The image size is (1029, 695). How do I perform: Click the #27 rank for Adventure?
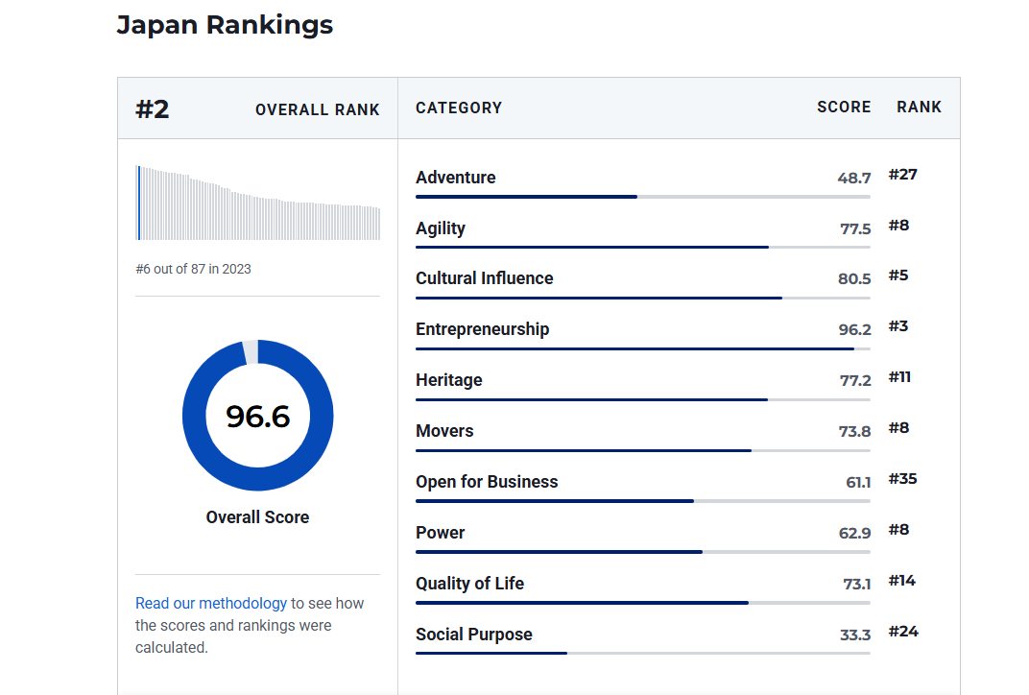[x=902, y=175]
